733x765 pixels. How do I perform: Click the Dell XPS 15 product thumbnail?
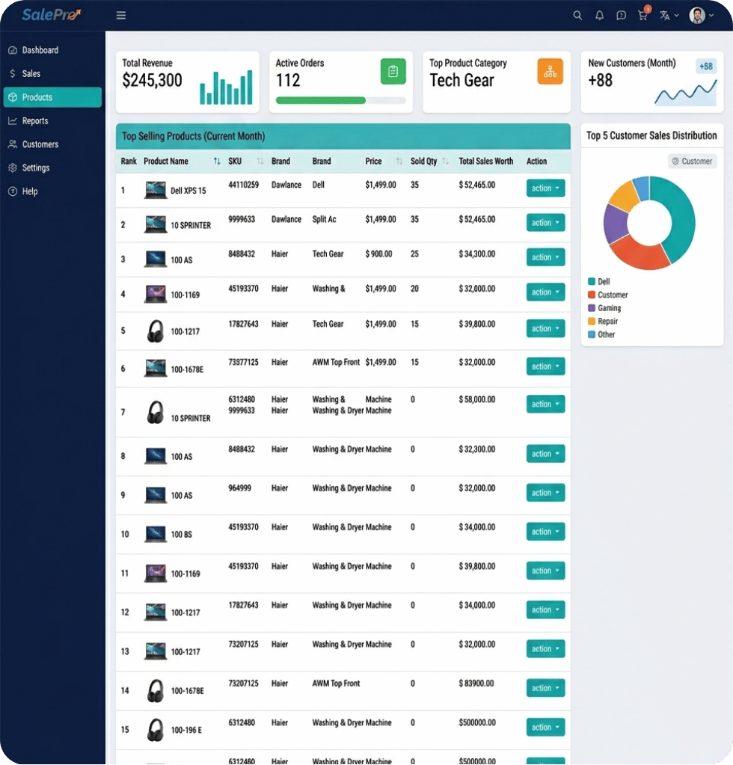(x=155, y=190)
